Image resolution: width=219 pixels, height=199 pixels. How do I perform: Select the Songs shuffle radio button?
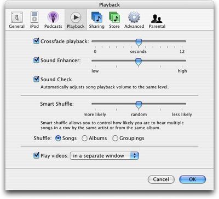[x=58, y=138]
